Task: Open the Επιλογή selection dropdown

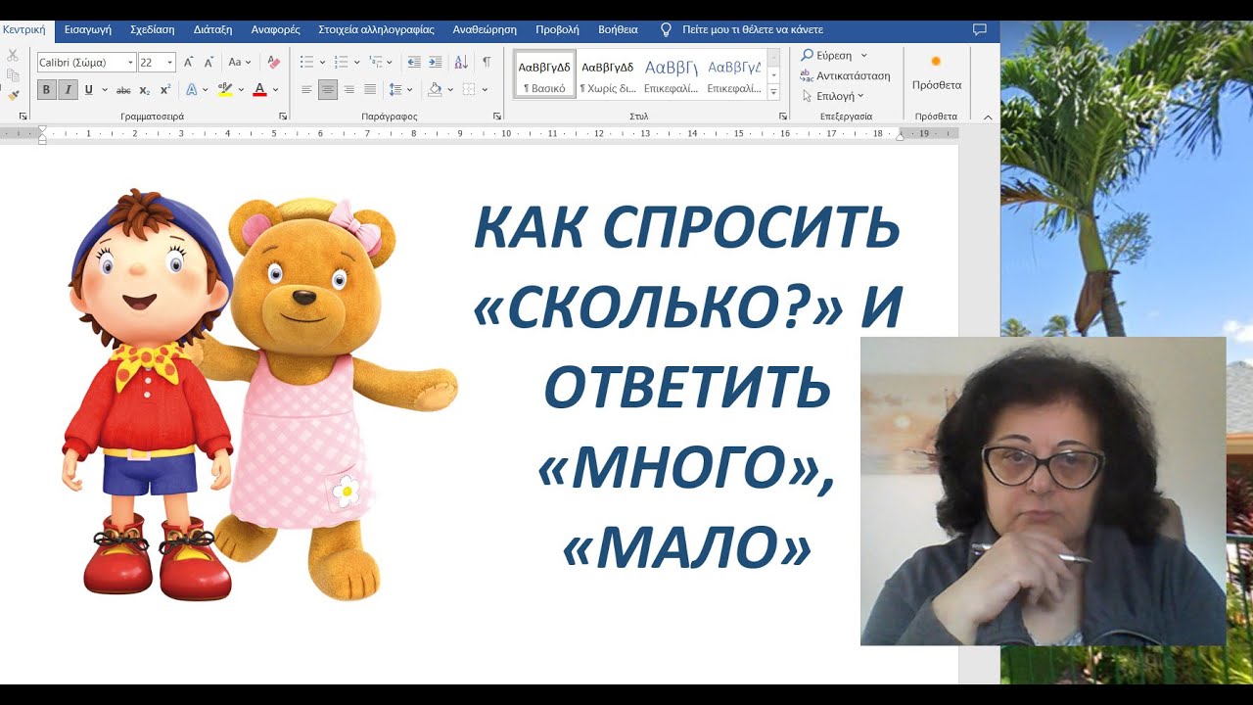Action: point(834,96)
